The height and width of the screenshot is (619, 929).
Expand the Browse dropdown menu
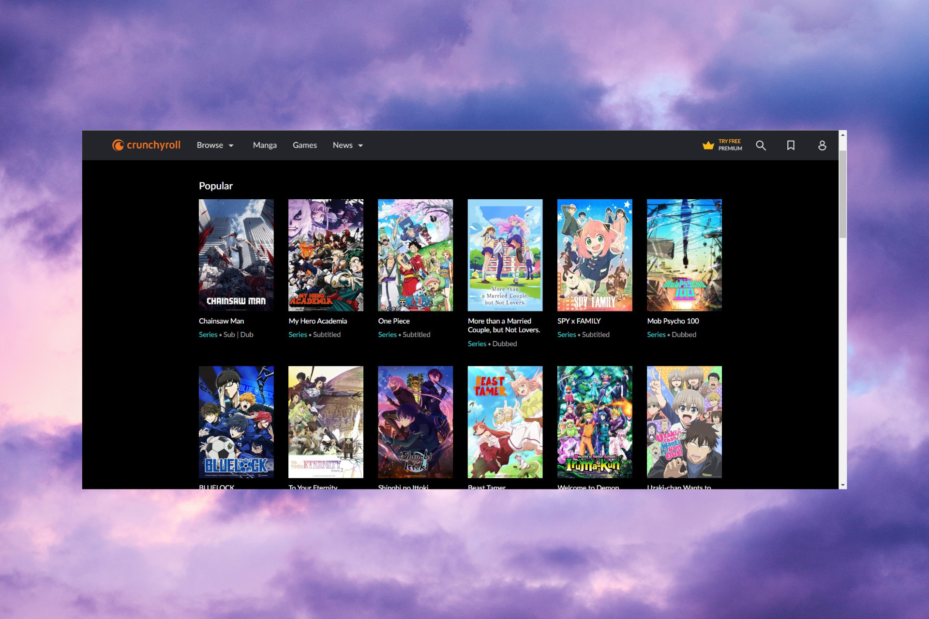215,145
